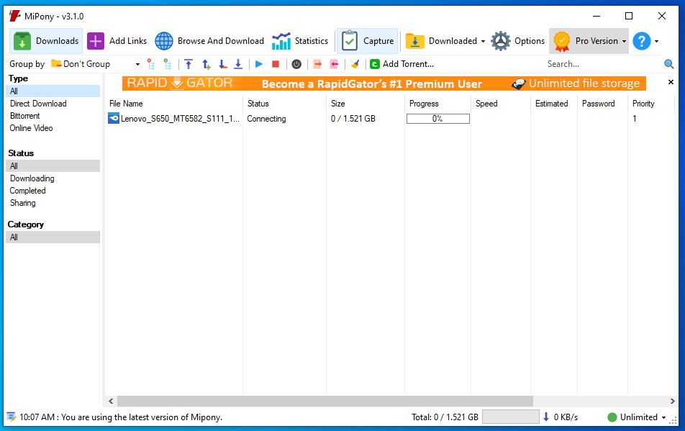685x431 pixels.
Task: Select All under Status
Action: (x=53, y=166)
